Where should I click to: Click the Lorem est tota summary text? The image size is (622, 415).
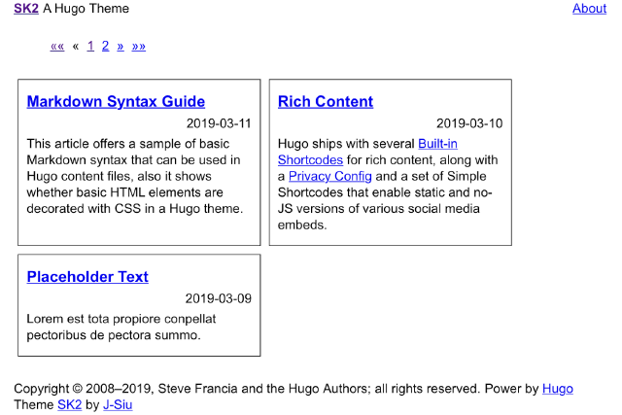121,327
